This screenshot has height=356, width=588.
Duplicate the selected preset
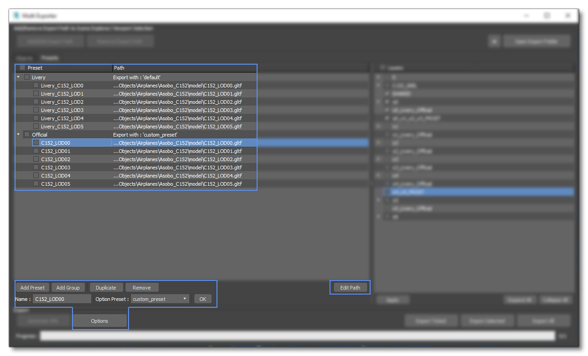point(106,287)
